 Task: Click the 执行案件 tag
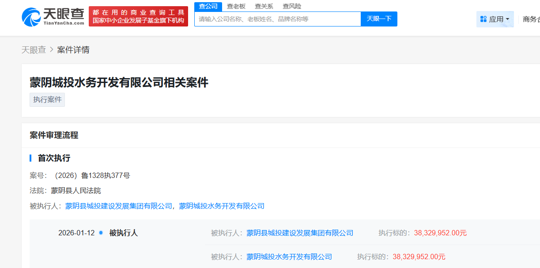coord(47,100)
